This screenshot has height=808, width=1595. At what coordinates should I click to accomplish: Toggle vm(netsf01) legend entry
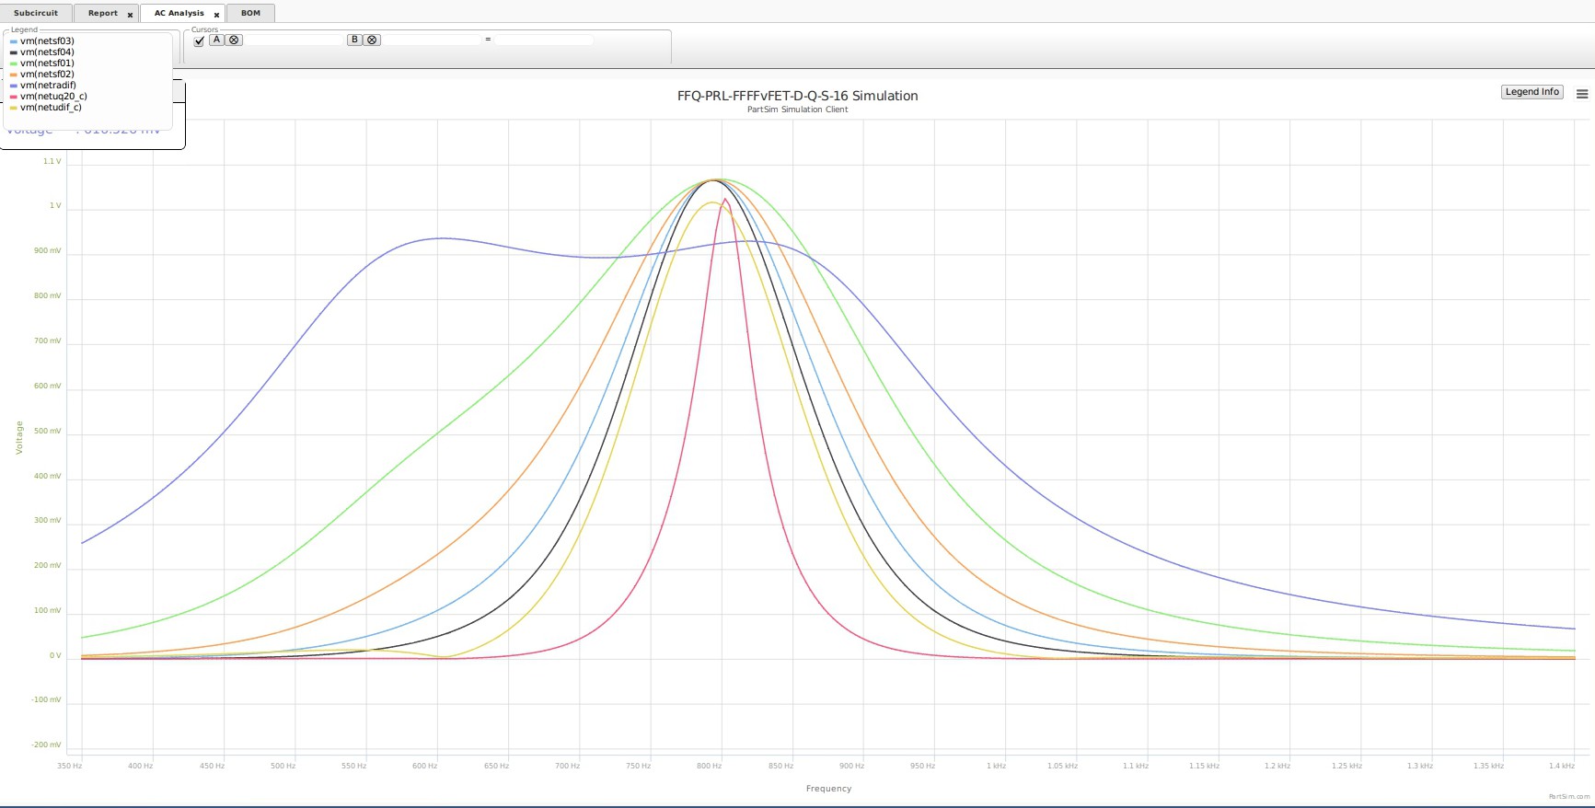[41, 63]
